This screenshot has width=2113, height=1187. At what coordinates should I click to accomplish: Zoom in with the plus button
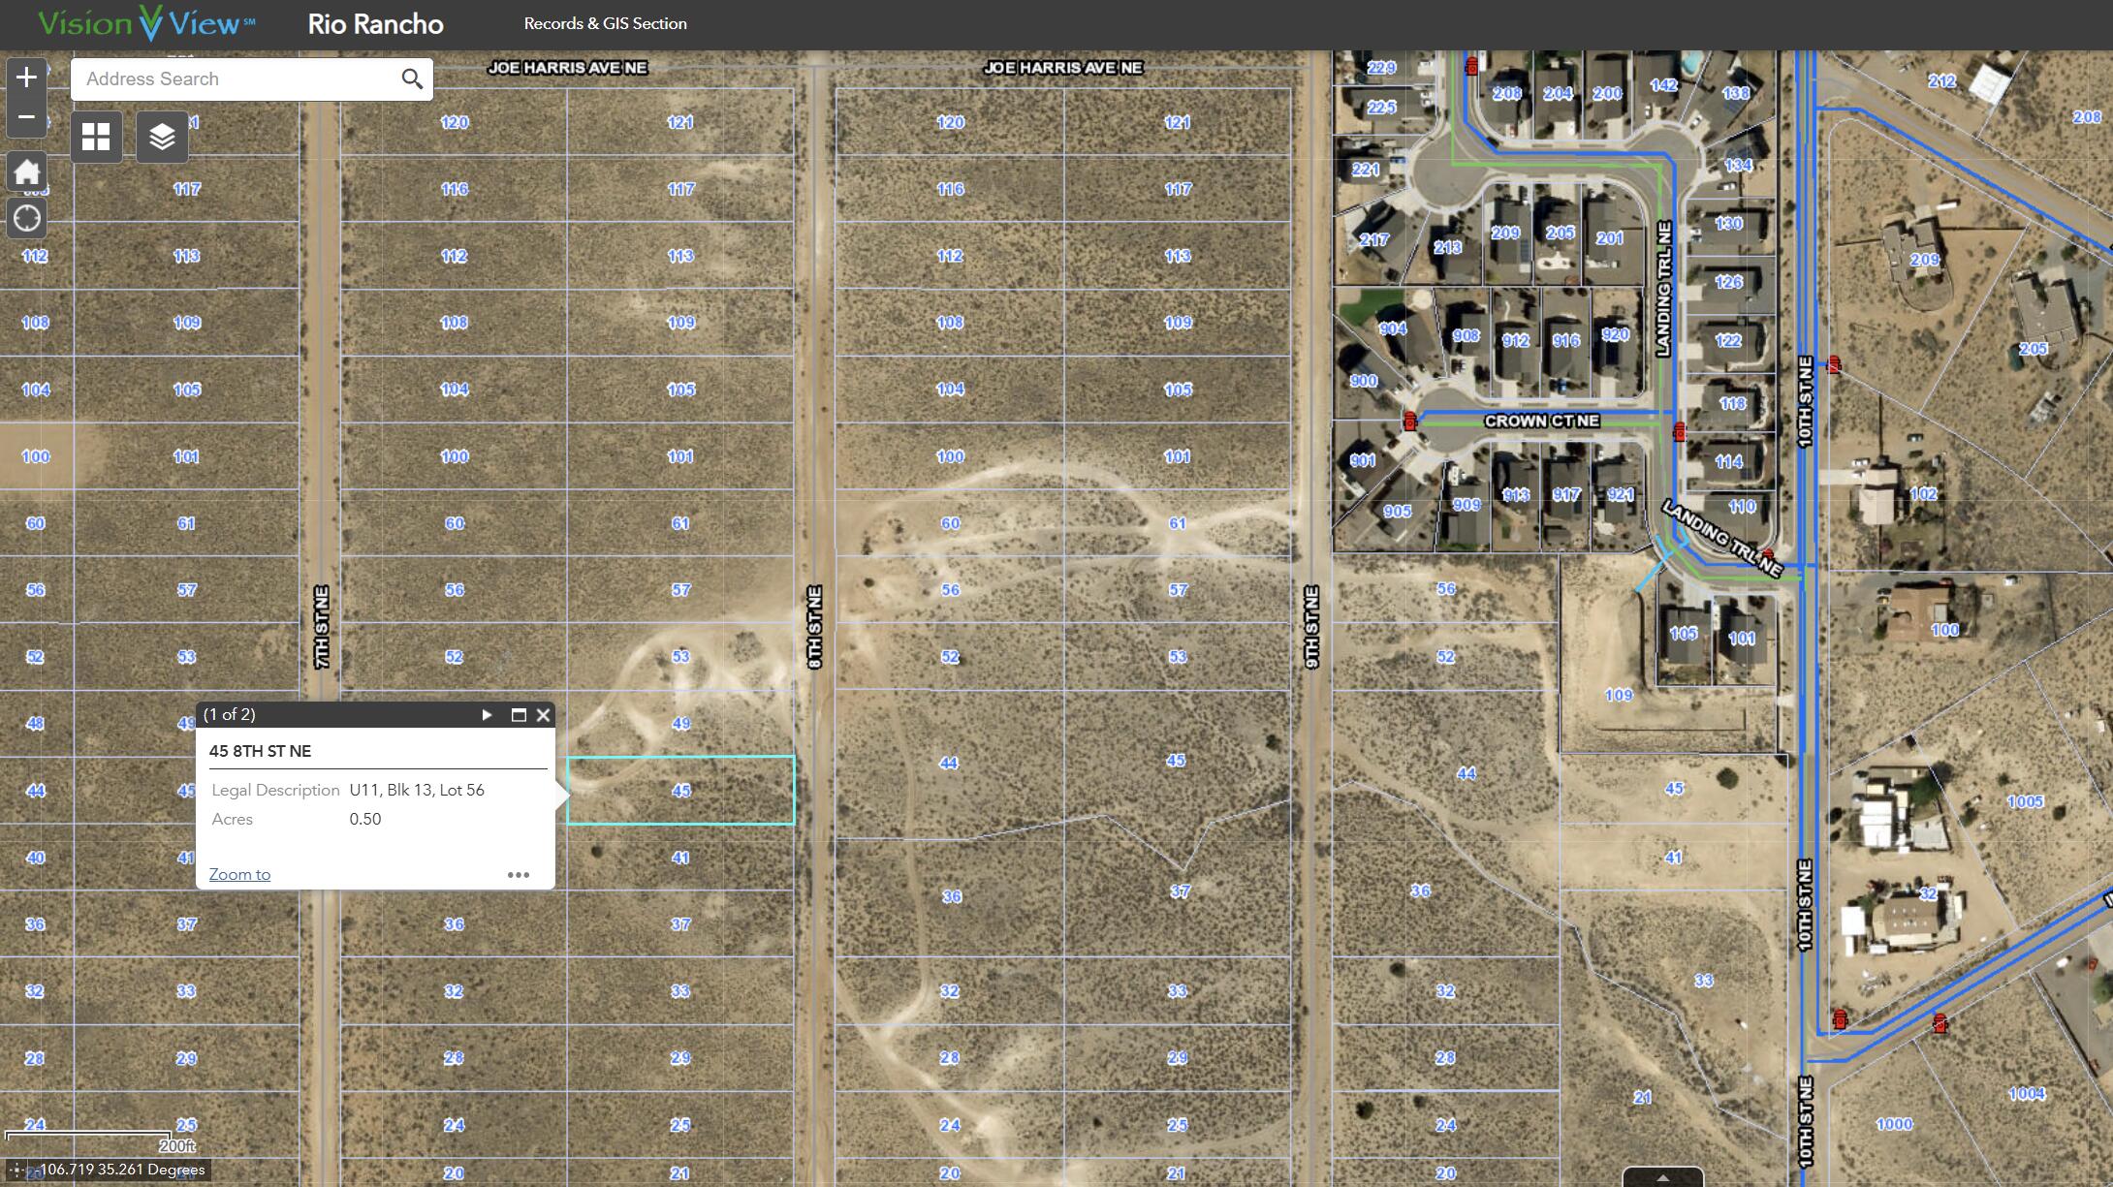27,78
